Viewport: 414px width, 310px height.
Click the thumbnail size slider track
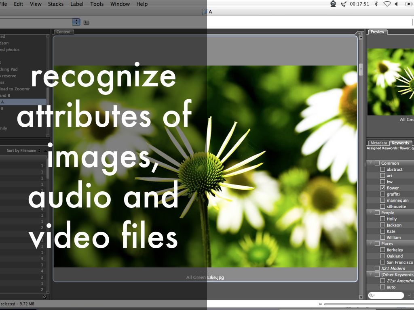[368, 304]
